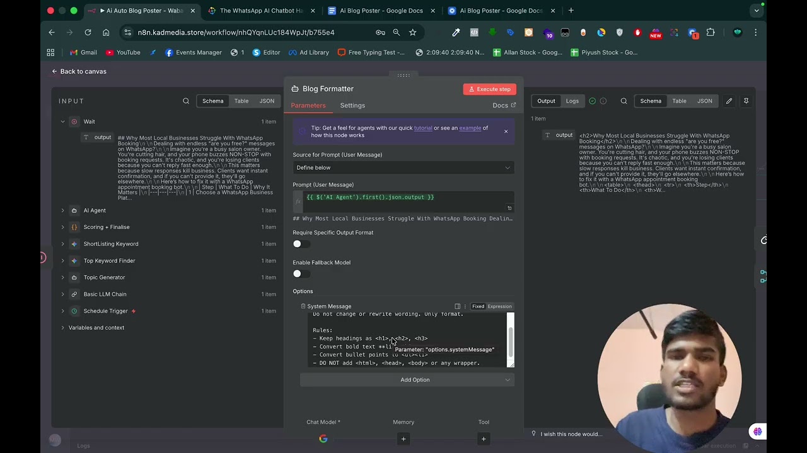
Task: Select input Schema view
Action: point(212,101)
